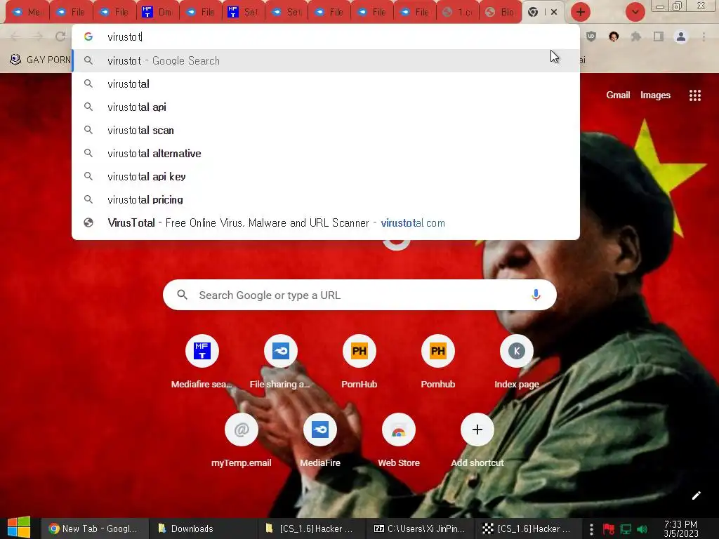
Task: Open the Index page shortcut tile
Action: (516, 352)
